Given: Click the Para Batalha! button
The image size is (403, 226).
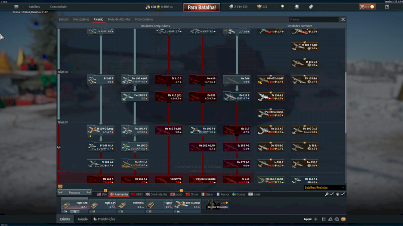Looking at the screenshot, I should tap(202, 7).
